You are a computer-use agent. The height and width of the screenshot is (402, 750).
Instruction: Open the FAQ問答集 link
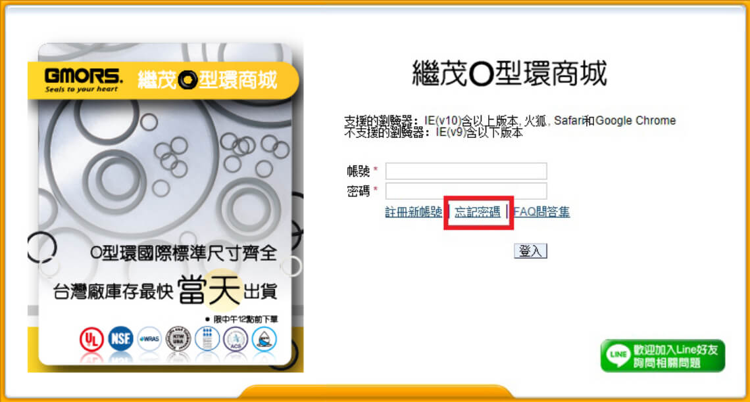(541, 212)
